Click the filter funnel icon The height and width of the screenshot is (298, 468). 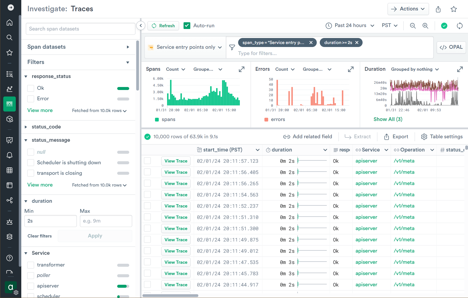(232, 47)
